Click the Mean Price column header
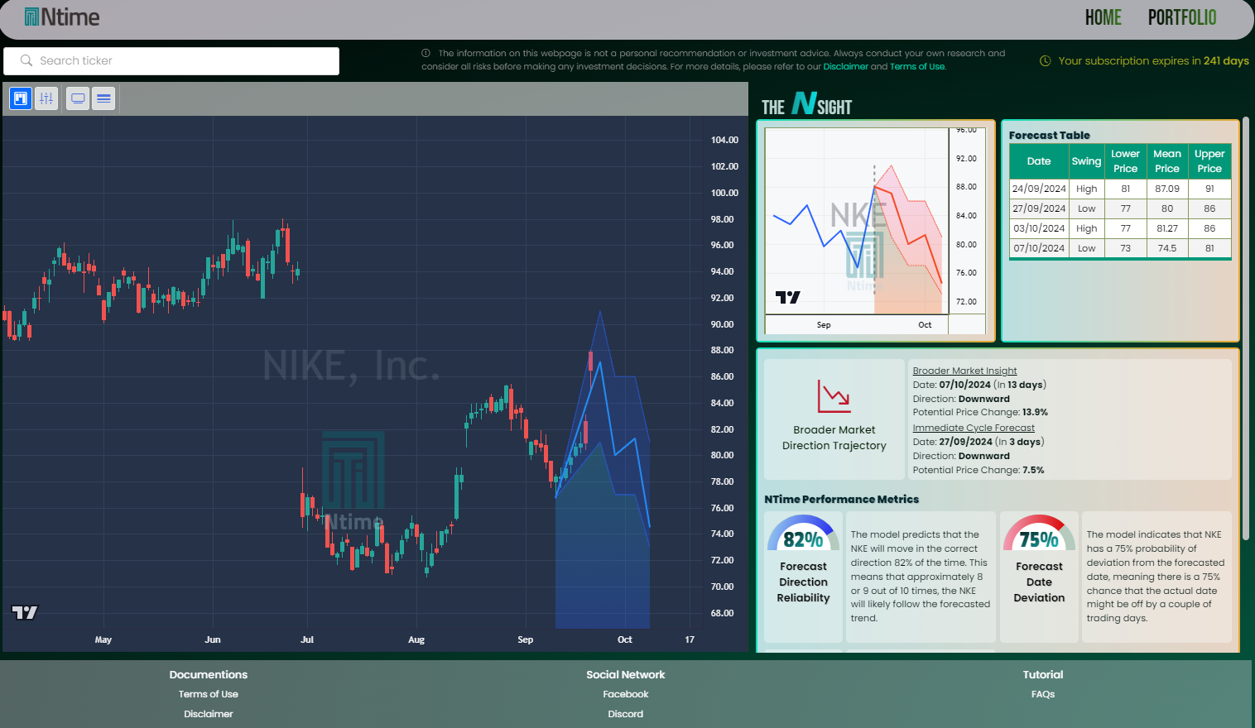 coord(1167,161)
